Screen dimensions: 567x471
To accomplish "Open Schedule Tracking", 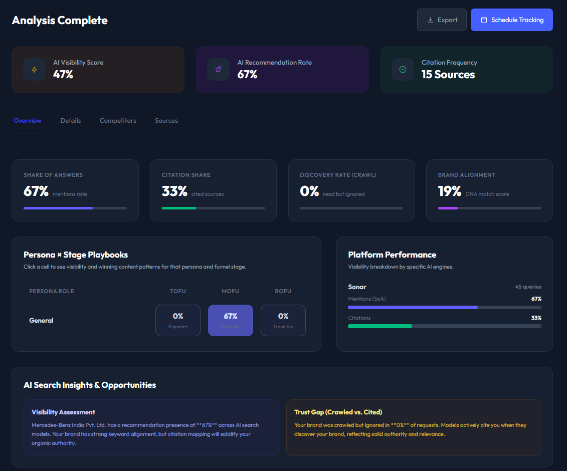I will click(x=512, y=20).
